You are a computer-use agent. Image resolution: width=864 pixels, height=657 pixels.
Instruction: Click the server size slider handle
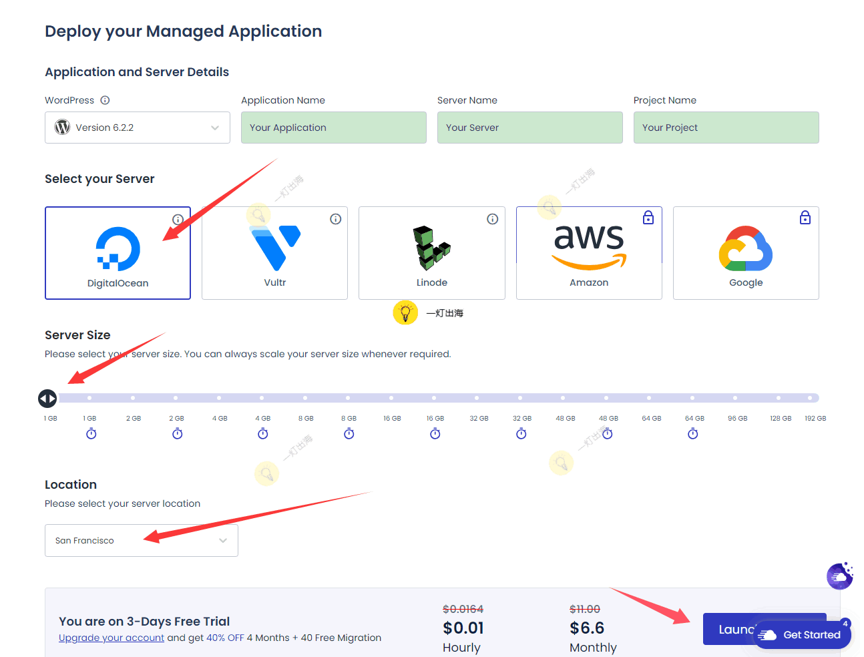(47, 399)
